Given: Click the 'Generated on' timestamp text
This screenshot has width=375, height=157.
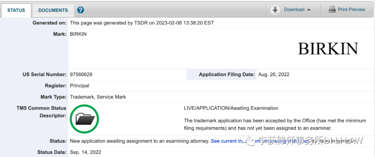Looking at the screenshot, I should (x=142, y=23).
